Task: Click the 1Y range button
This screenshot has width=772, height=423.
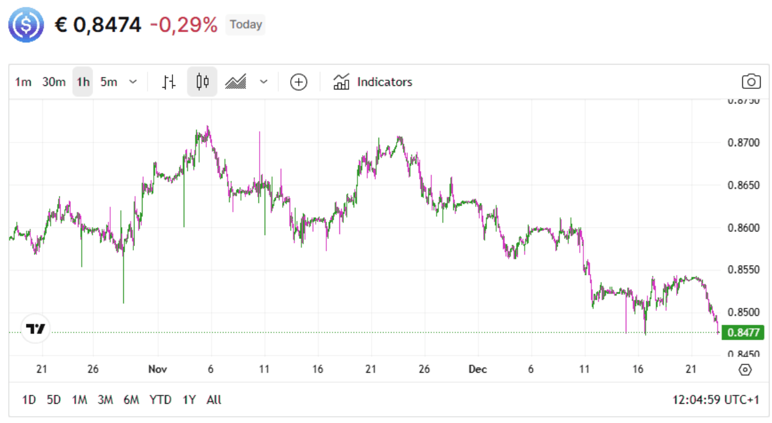Action: (x=189, y=400)
